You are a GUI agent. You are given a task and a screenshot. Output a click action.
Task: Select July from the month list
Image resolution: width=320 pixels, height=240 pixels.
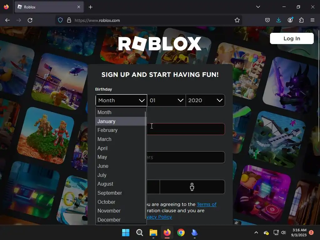[120, 175]
